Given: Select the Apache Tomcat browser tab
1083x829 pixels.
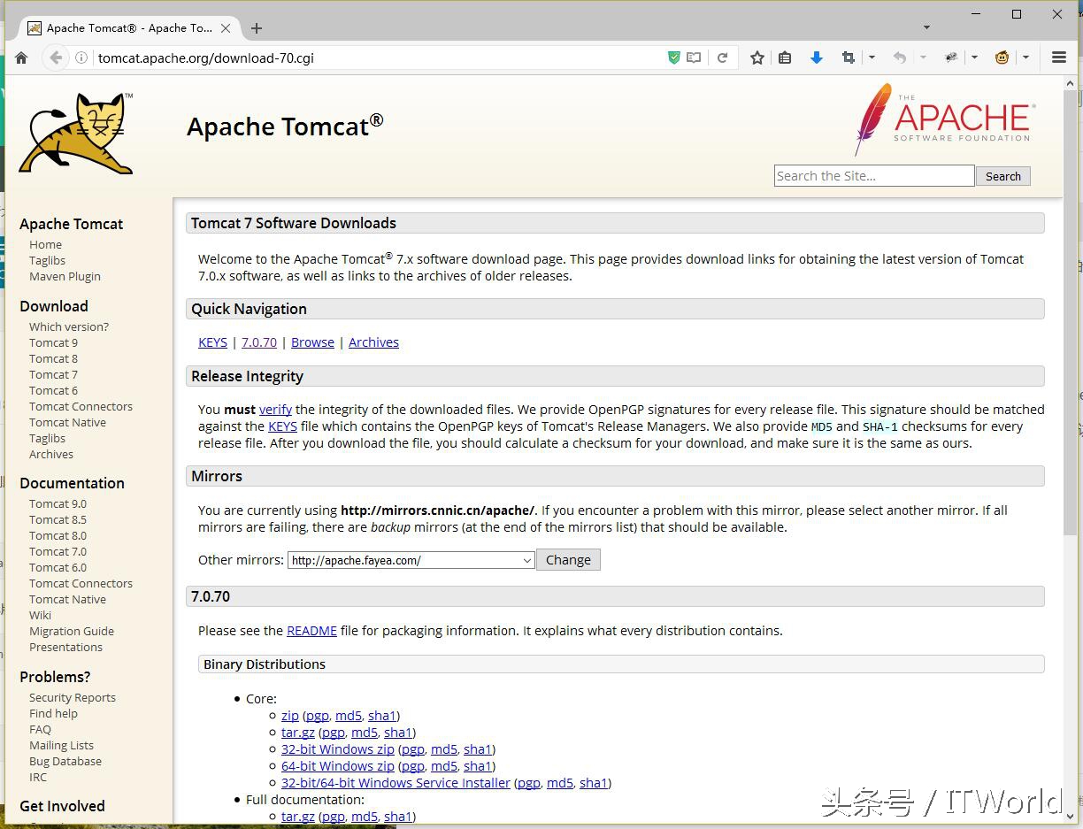Looking at the screenshot, I should [128, 28].
